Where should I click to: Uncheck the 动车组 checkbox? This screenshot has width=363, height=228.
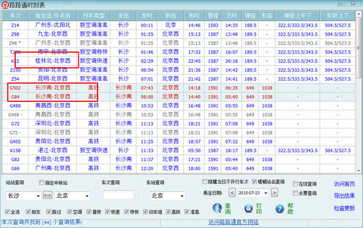click(x=145, y=212)
